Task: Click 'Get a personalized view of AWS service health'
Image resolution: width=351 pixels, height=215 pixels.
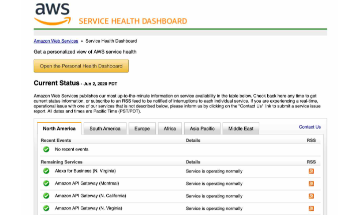Action: pos(85,52)
